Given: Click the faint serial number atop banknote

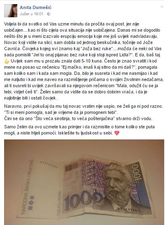Looking at the screenshot, I should [x=49, y=165].
